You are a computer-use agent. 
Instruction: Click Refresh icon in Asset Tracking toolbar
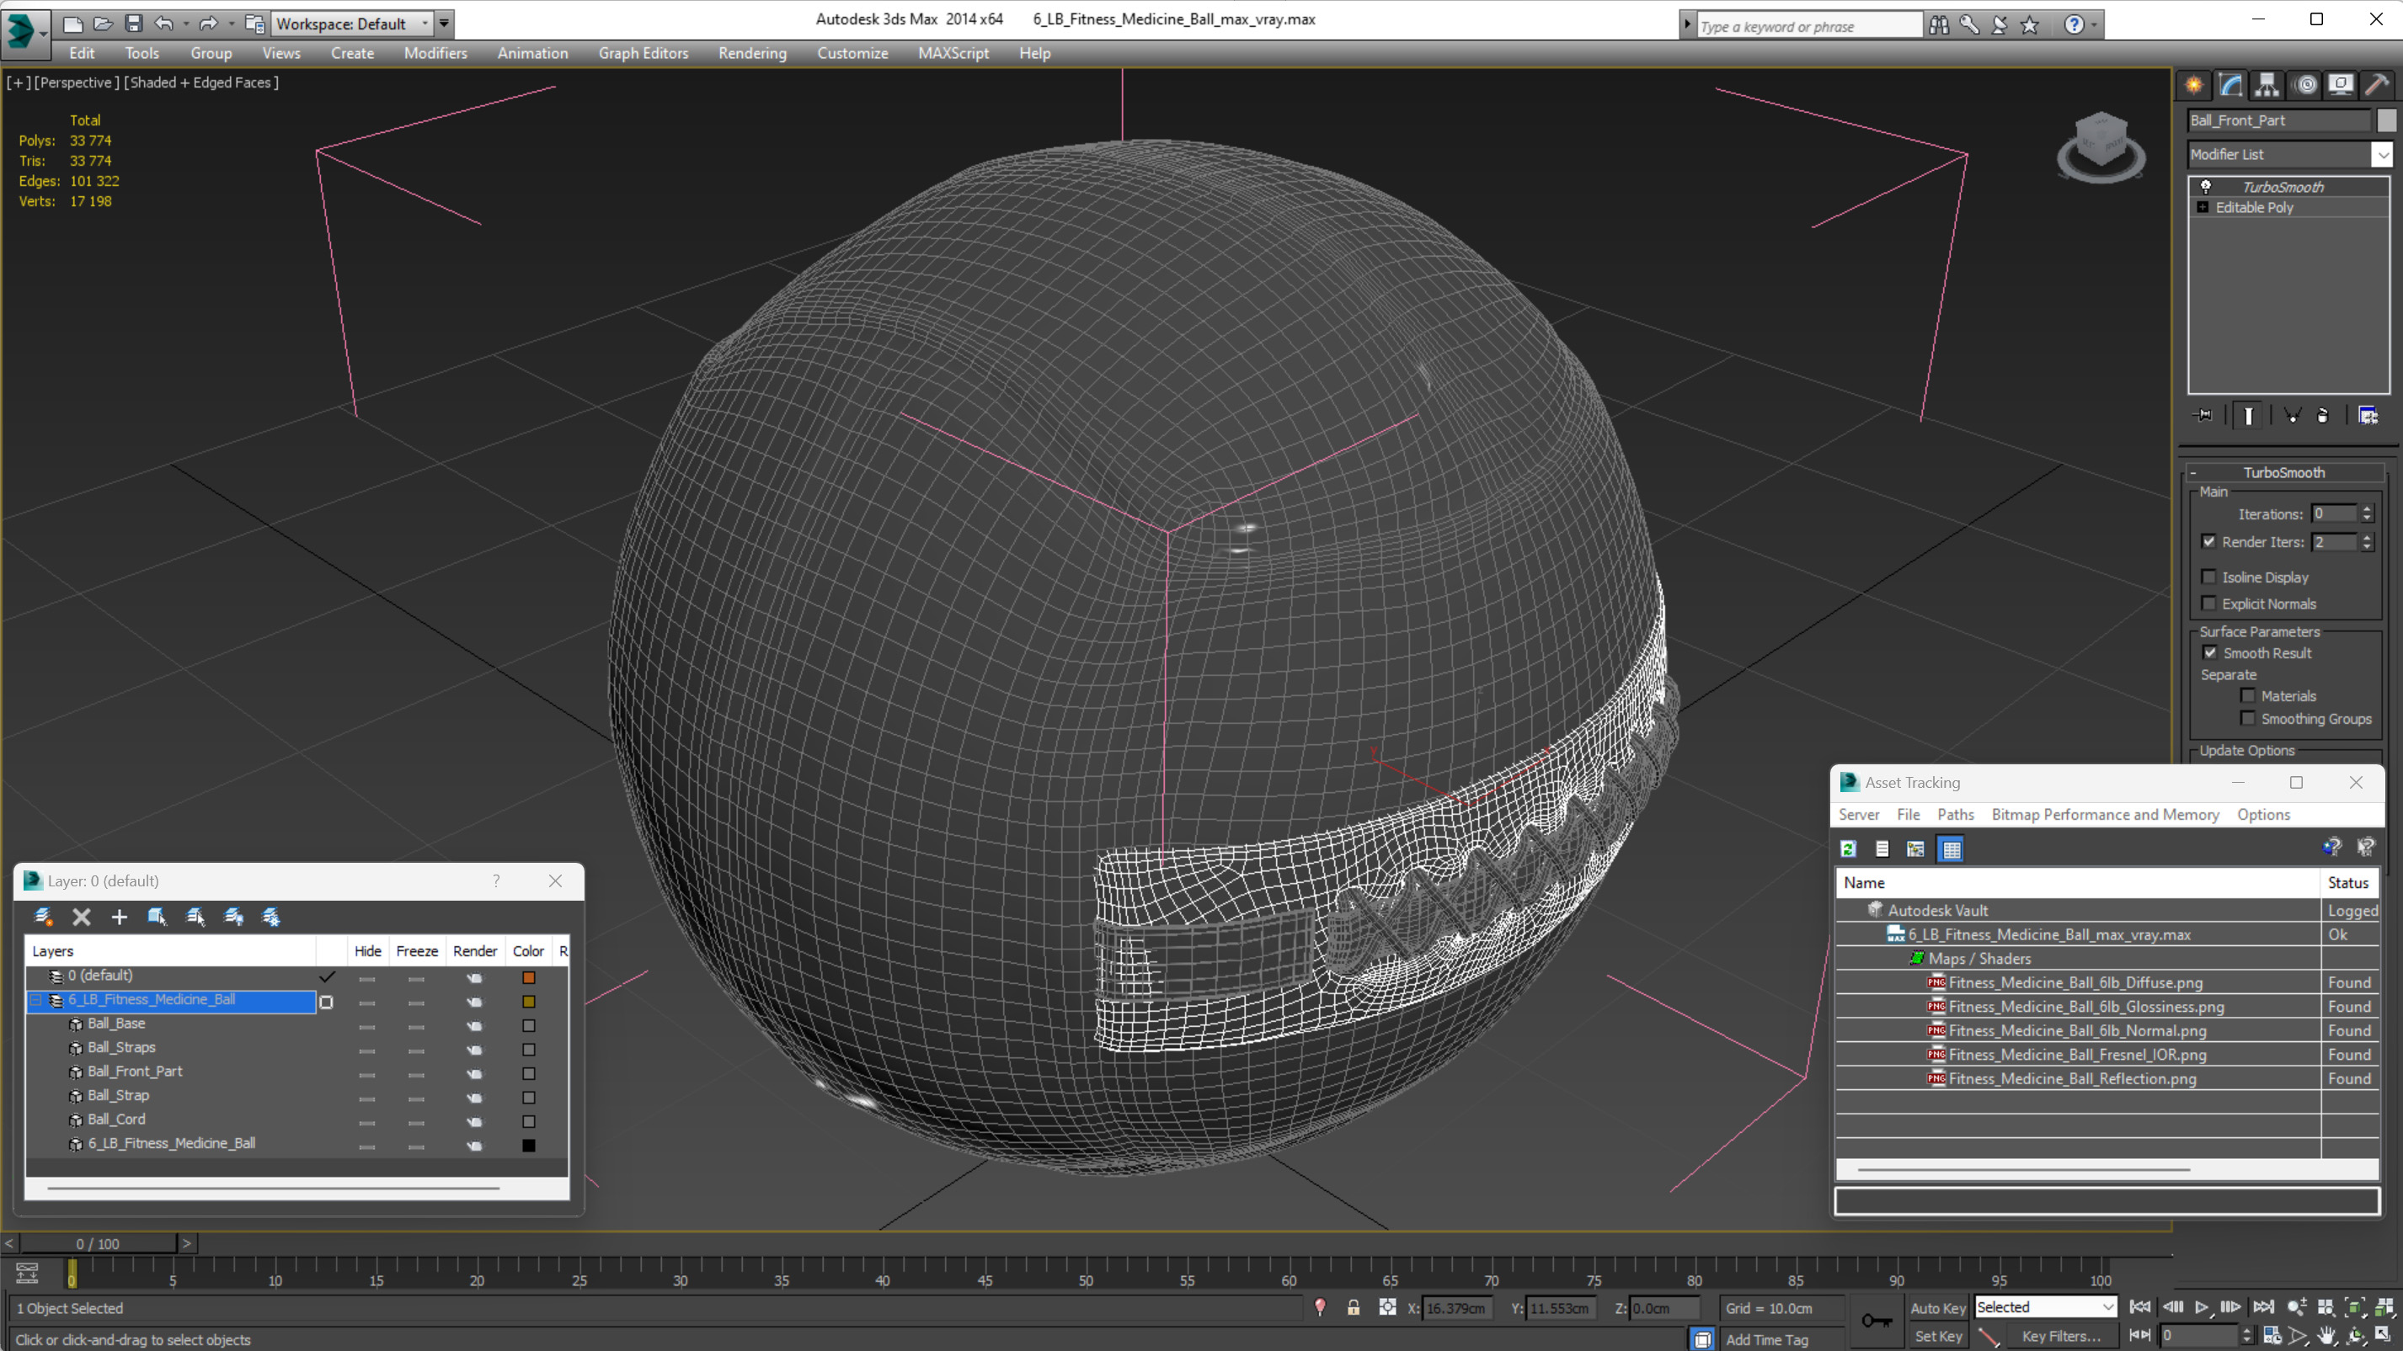pos(1848,848)
